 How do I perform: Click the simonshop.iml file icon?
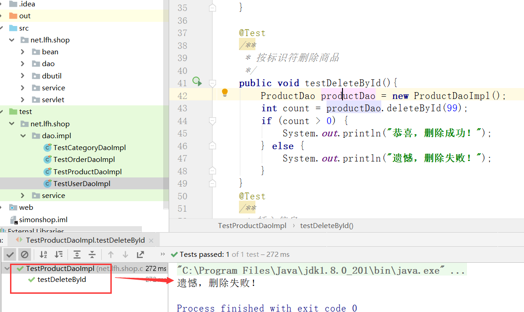(14, 220)
